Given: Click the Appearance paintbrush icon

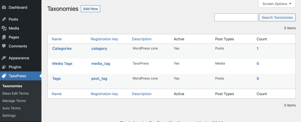Looking at the screenshot, I should 4,58.
